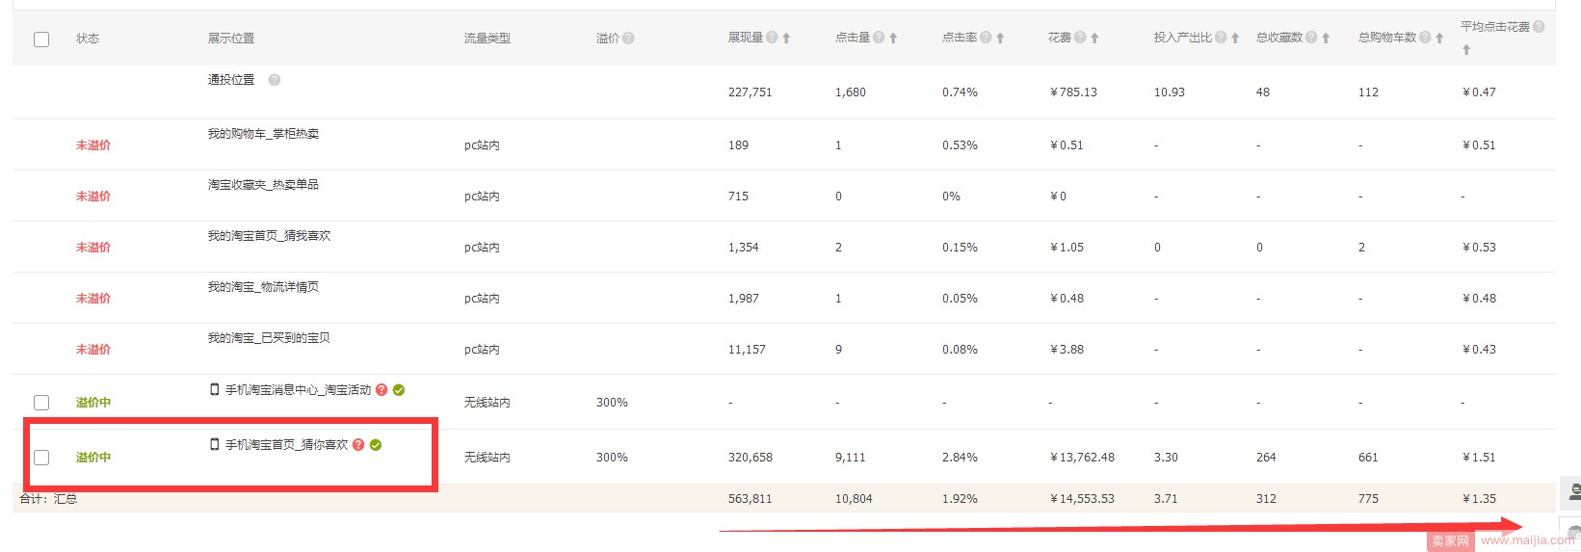Screen dimensions: 1581x552
Task: Click the 状态 column header
Action: click(x=88, y=39)
